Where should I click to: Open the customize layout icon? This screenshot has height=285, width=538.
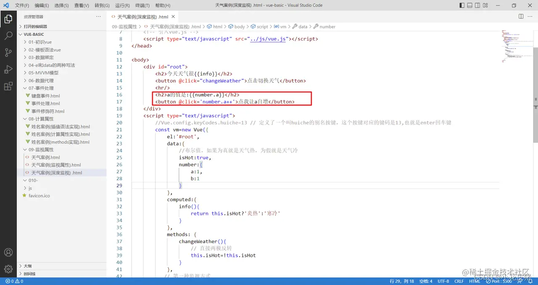485,5
